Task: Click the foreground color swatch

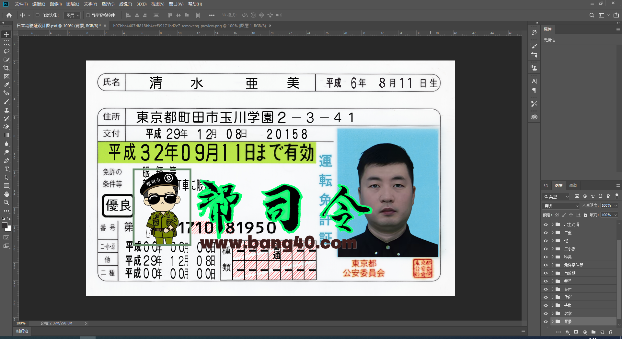Action: [5, 225]
